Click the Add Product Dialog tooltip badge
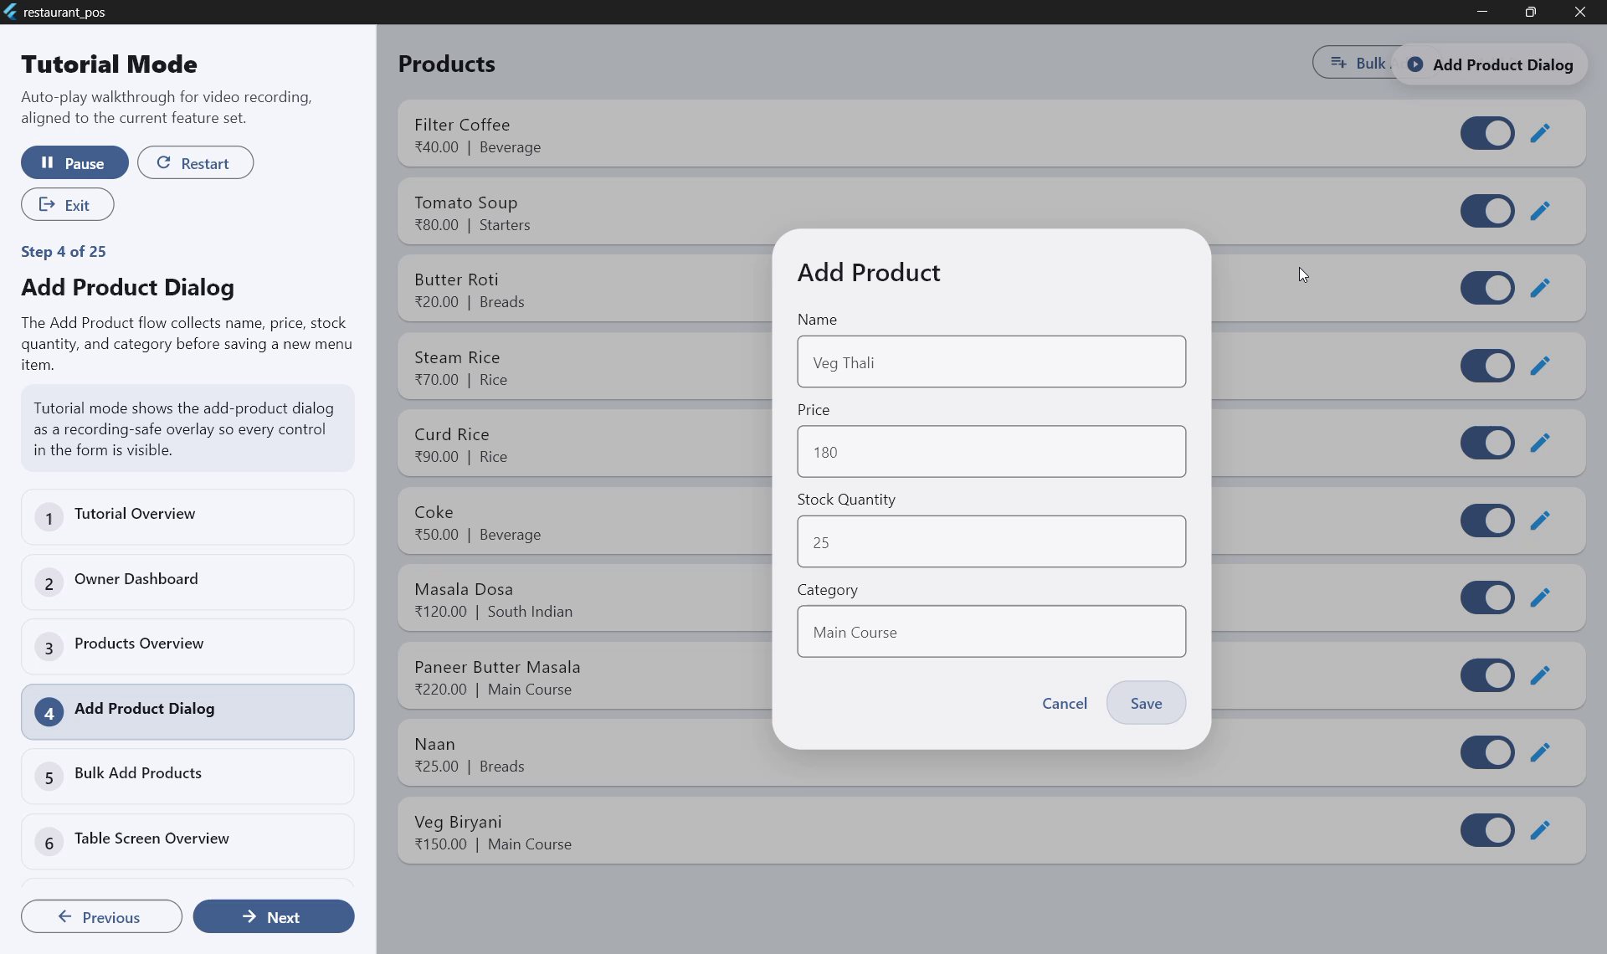Viewport: 1607px width, 954px height. tap(1490, 64)
